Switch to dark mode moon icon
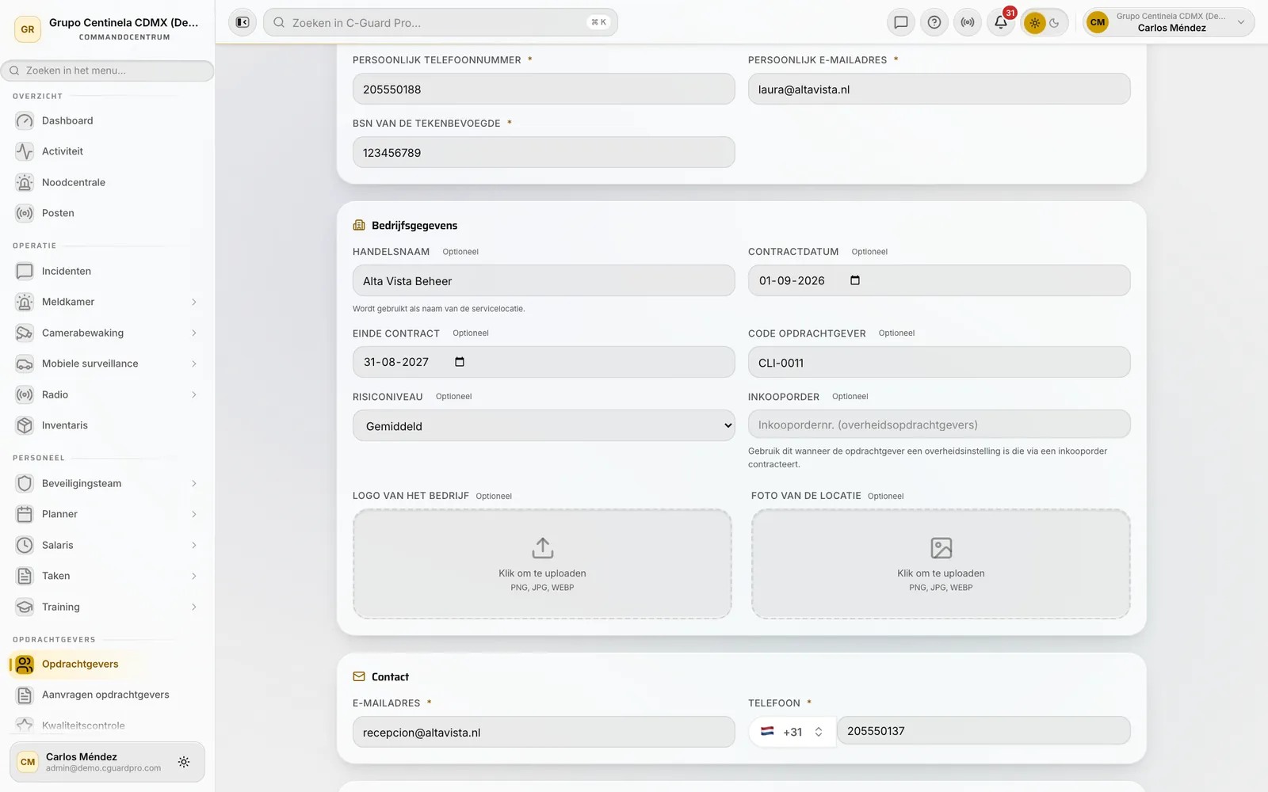This screenshot has height=792, width=1268. pos(1055,23)
